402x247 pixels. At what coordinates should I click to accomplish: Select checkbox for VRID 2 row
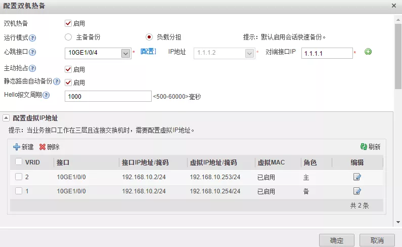[19, 177]
